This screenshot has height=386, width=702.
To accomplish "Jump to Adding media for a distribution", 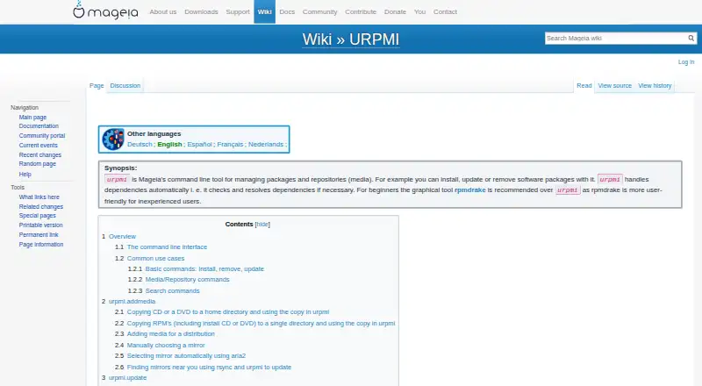I will [x=170, y=334].
